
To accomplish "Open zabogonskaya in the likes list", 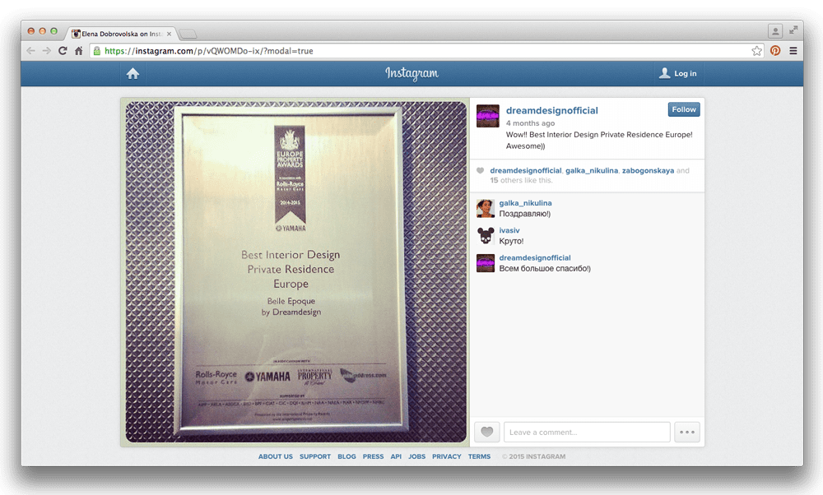I will click(648, 170).
